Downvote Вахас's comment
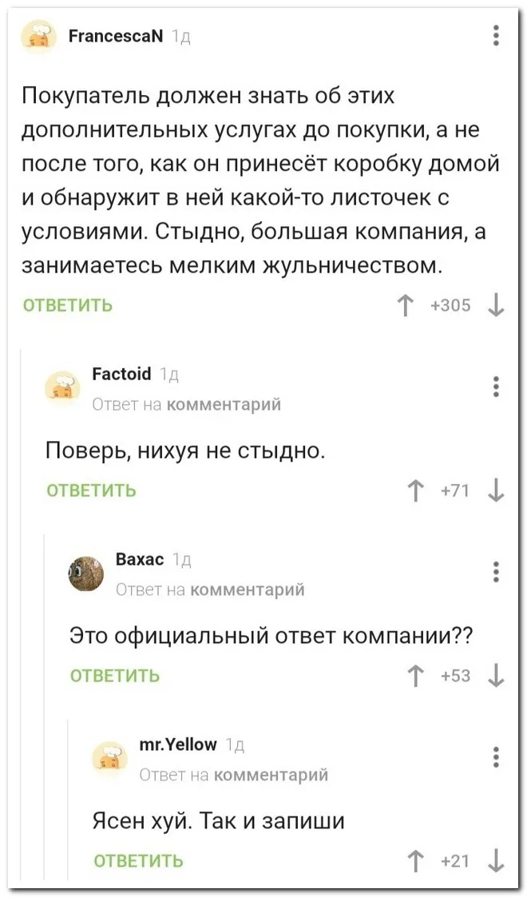This screenshot has height=897, width=527. click(495, 676)
